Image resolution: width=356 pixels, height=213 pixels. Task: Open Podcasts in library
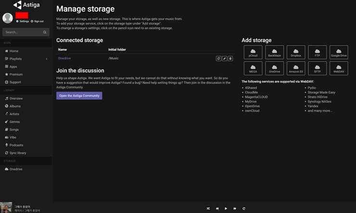tap(14, 145)
